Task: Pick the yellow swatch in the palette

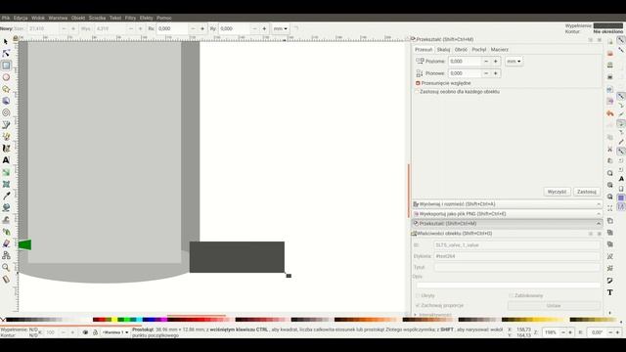Action: 114,320
